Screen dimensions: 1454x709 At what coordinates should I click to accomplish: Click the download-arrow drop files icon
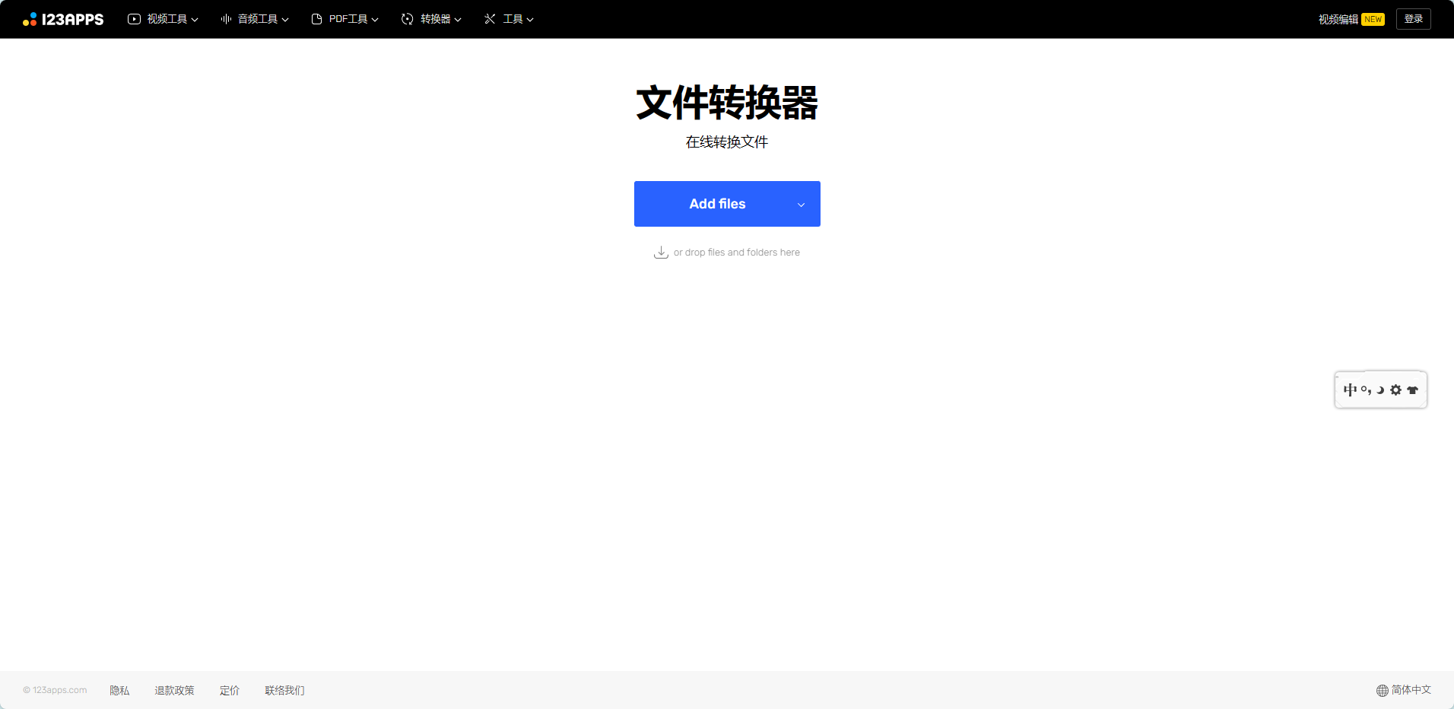[661, 253]
